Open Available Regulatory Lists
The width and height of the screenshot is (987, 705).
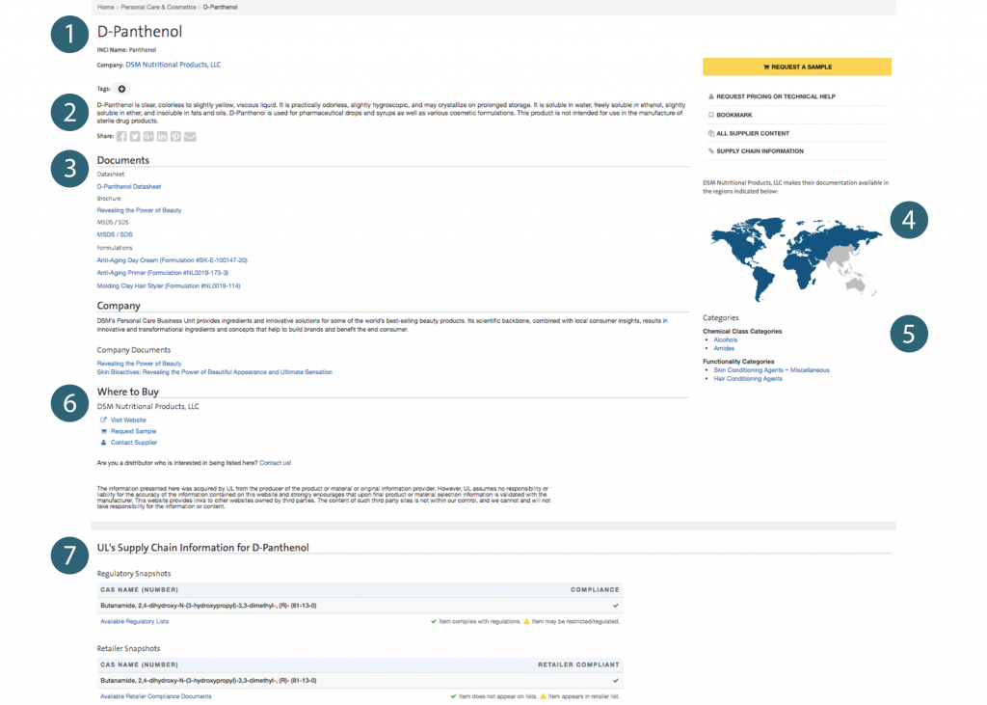tap(135, 622)
